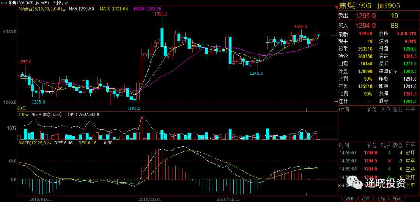420x202 pixels.
Task: Click the 焦煤1905 contract title in quote panel
Action: (355, 5)
